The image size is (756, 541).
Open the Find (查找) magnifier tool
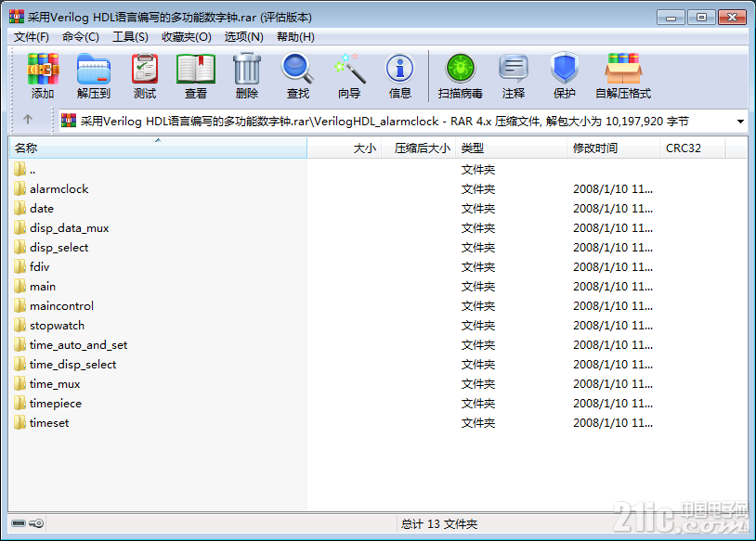tap(297, 70)
